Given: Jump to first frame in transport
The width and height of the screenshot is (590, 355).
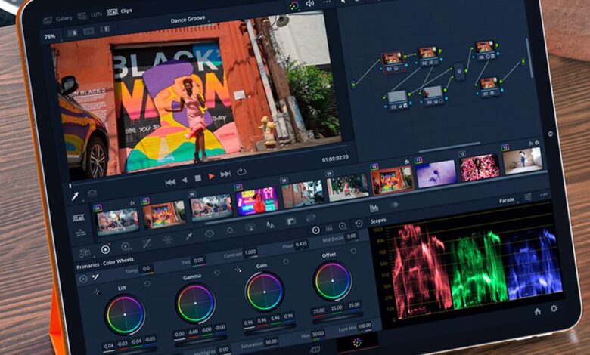Looking at the screenshot, I should point(170,182).
